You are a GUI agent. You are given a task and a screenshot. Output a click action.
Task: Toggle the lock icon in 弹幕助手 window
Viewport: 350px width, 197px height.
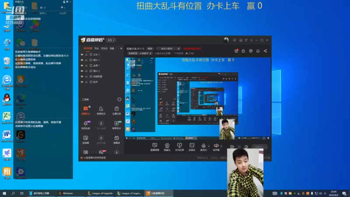click(x=64, y=2)
